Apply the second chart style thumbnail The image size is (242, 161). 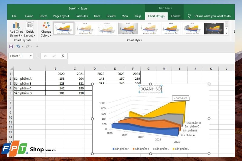pos(85,28)
